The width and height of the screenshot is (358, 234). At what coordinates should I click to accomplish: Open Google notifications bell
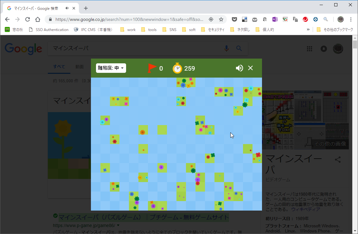pos(324,49)
